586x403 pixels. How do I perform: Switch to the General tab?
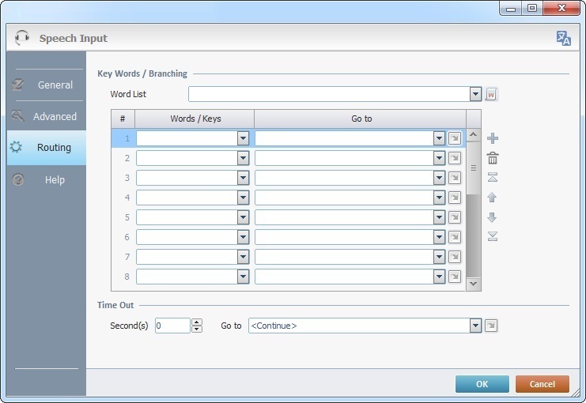click(46, 85)
